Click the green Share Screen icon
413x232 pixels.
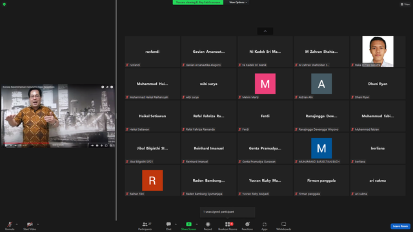pos(188,224)
